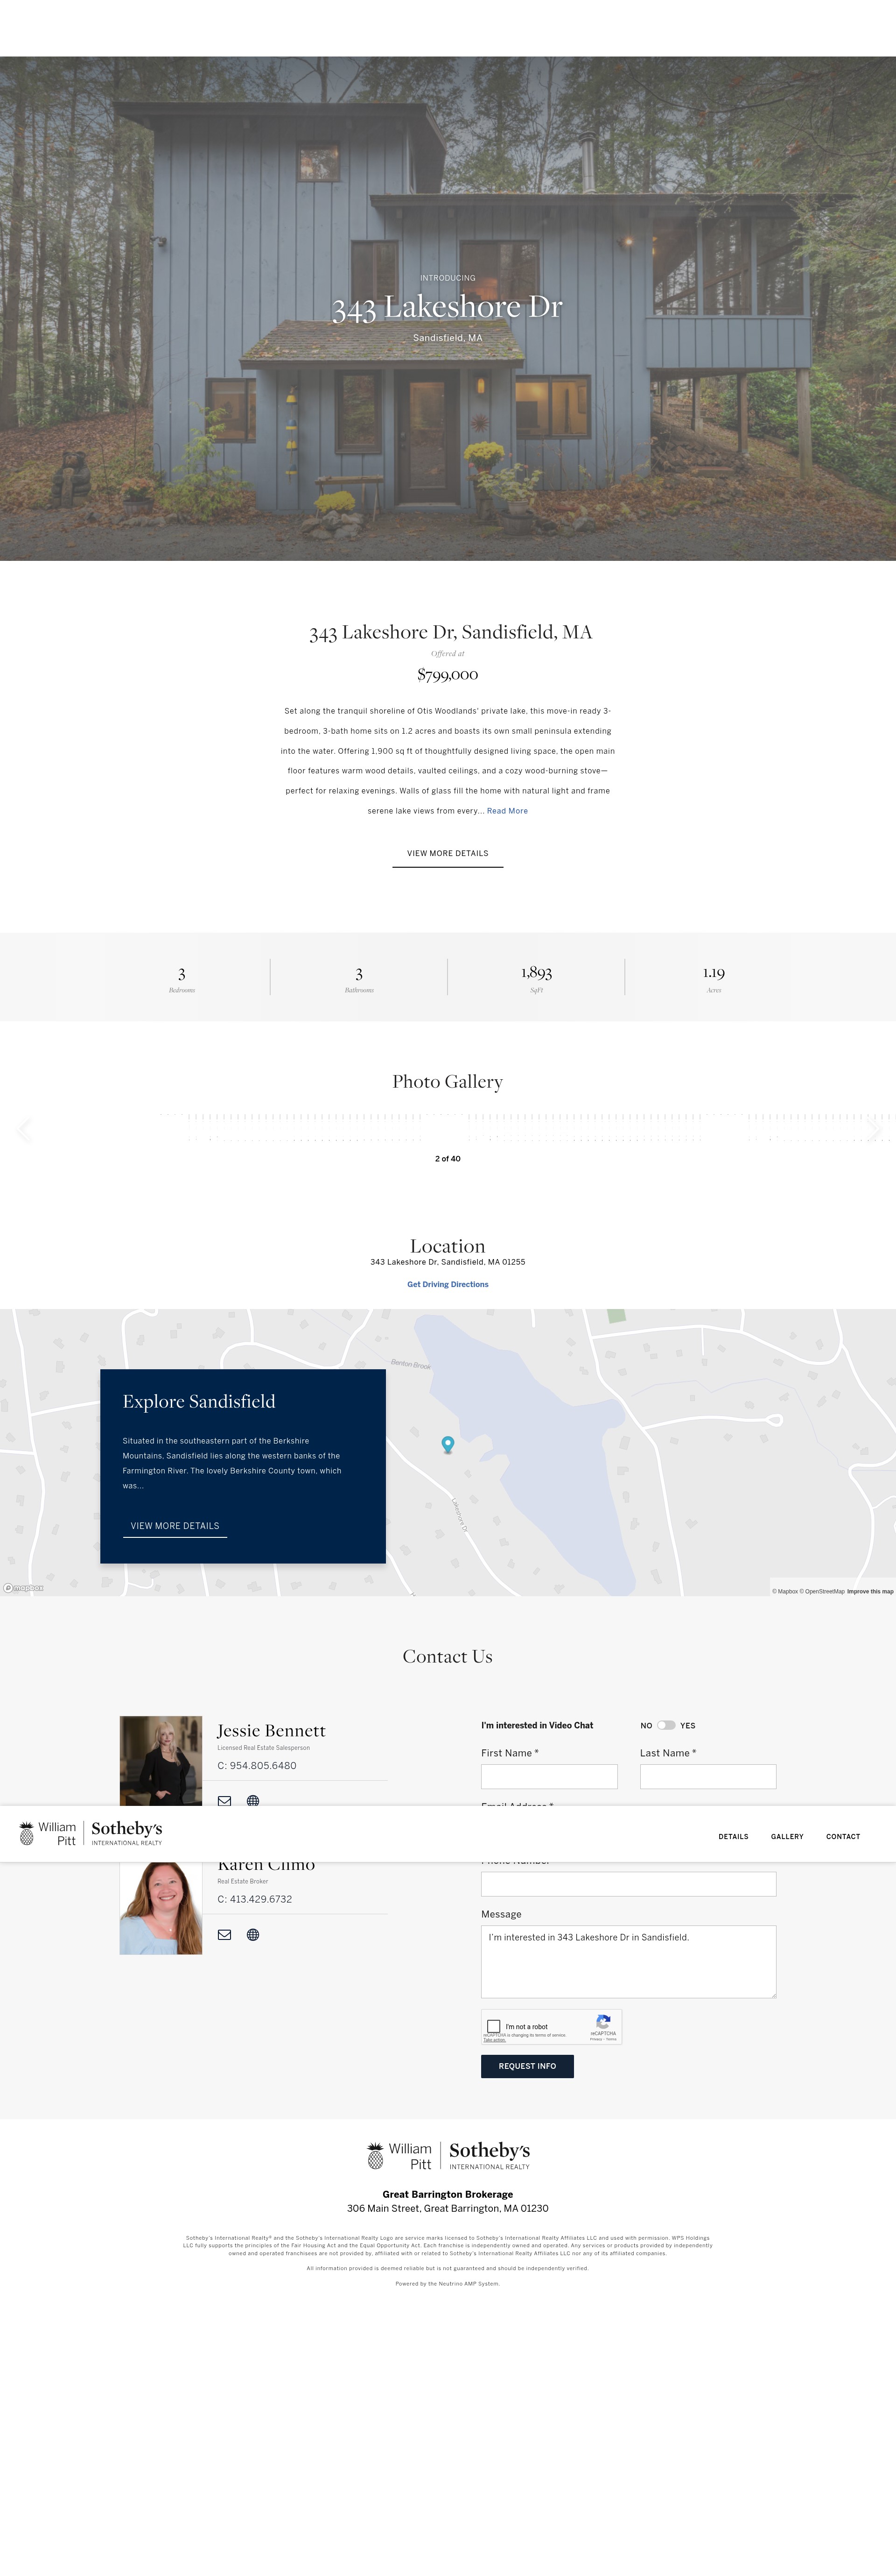
Task: Click Karen Climo's profile photo
Action: pyautogui.click(x=161, y=1908)
